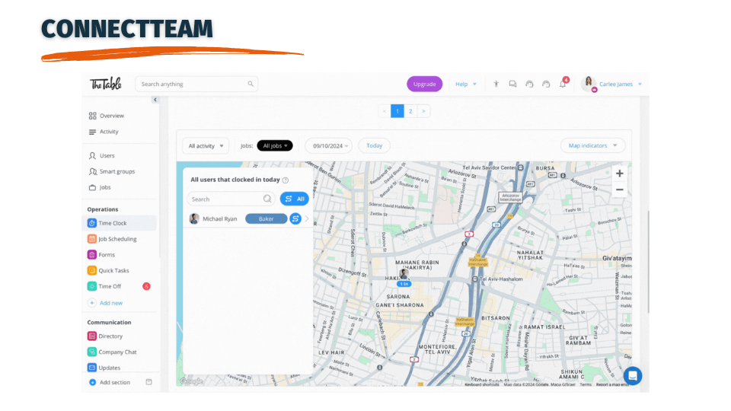Click the Today button
The width and height of the screenshot is (731, 411).
[374, 146]
